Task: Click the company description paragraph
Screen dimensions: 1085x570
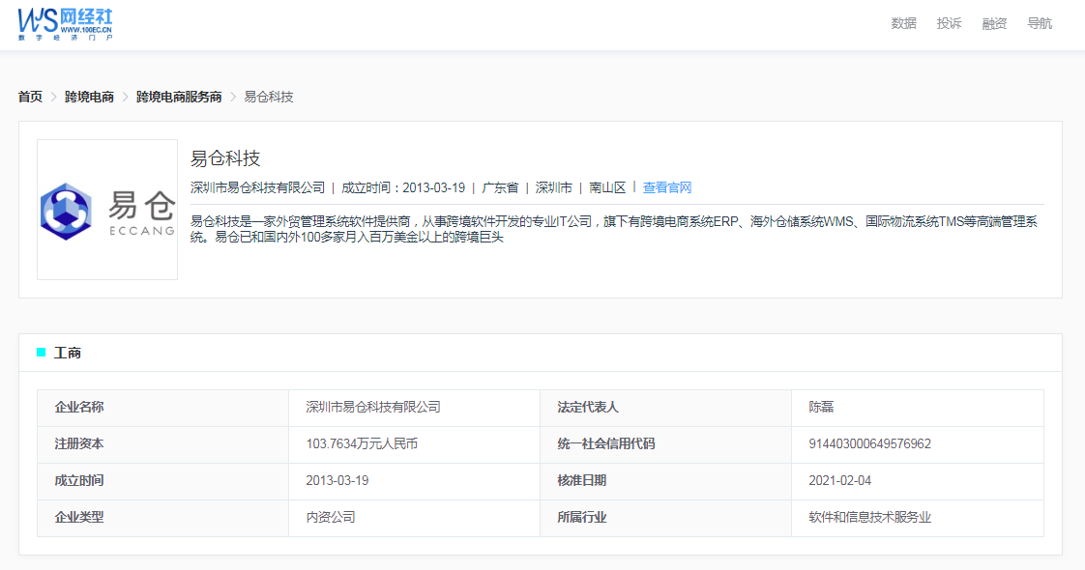Action: point(615,229)
